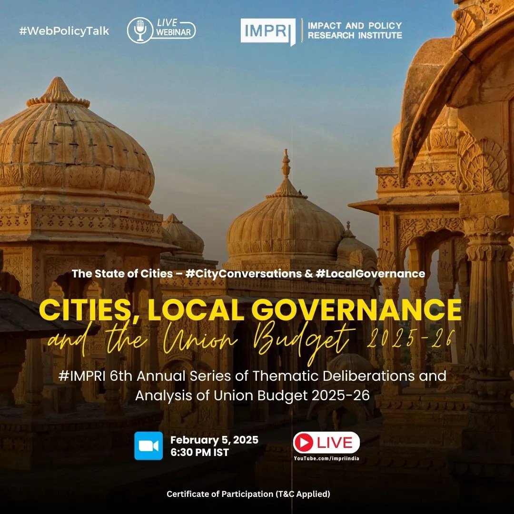Select the Impact and Policy Research Institute name

[x=355, y=30]
